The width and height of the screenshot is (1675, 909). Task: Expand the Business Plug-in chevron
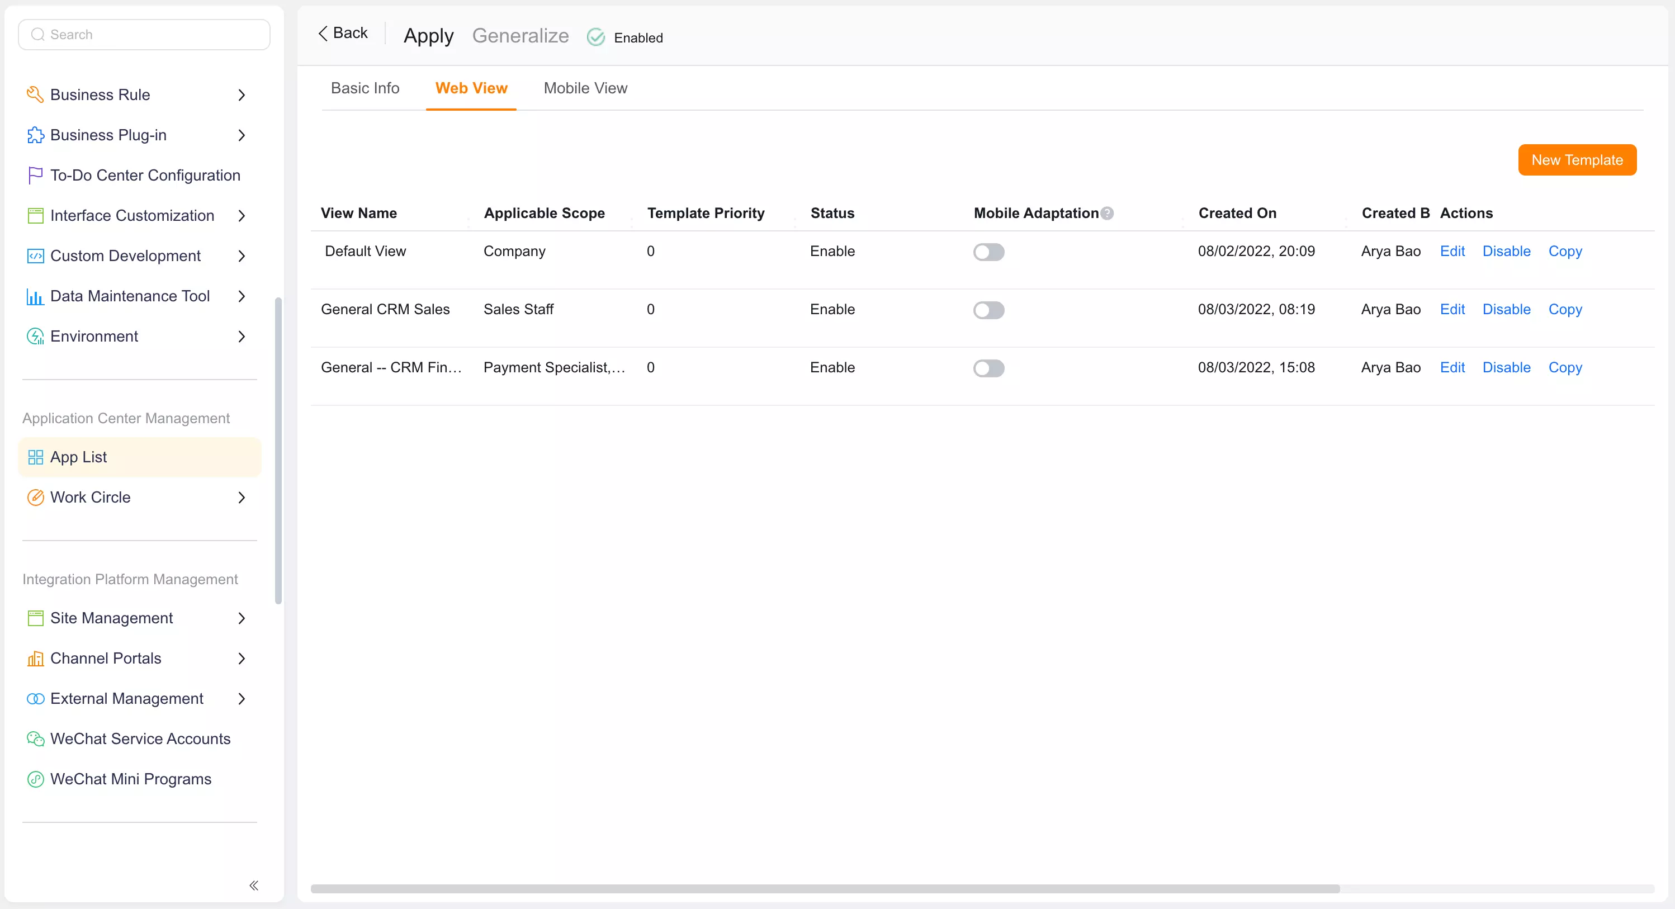click(x=241, y=135)
